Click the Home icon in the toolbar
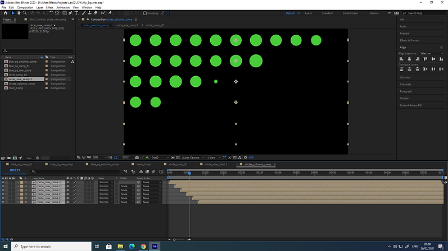 [x=6, y=13]
